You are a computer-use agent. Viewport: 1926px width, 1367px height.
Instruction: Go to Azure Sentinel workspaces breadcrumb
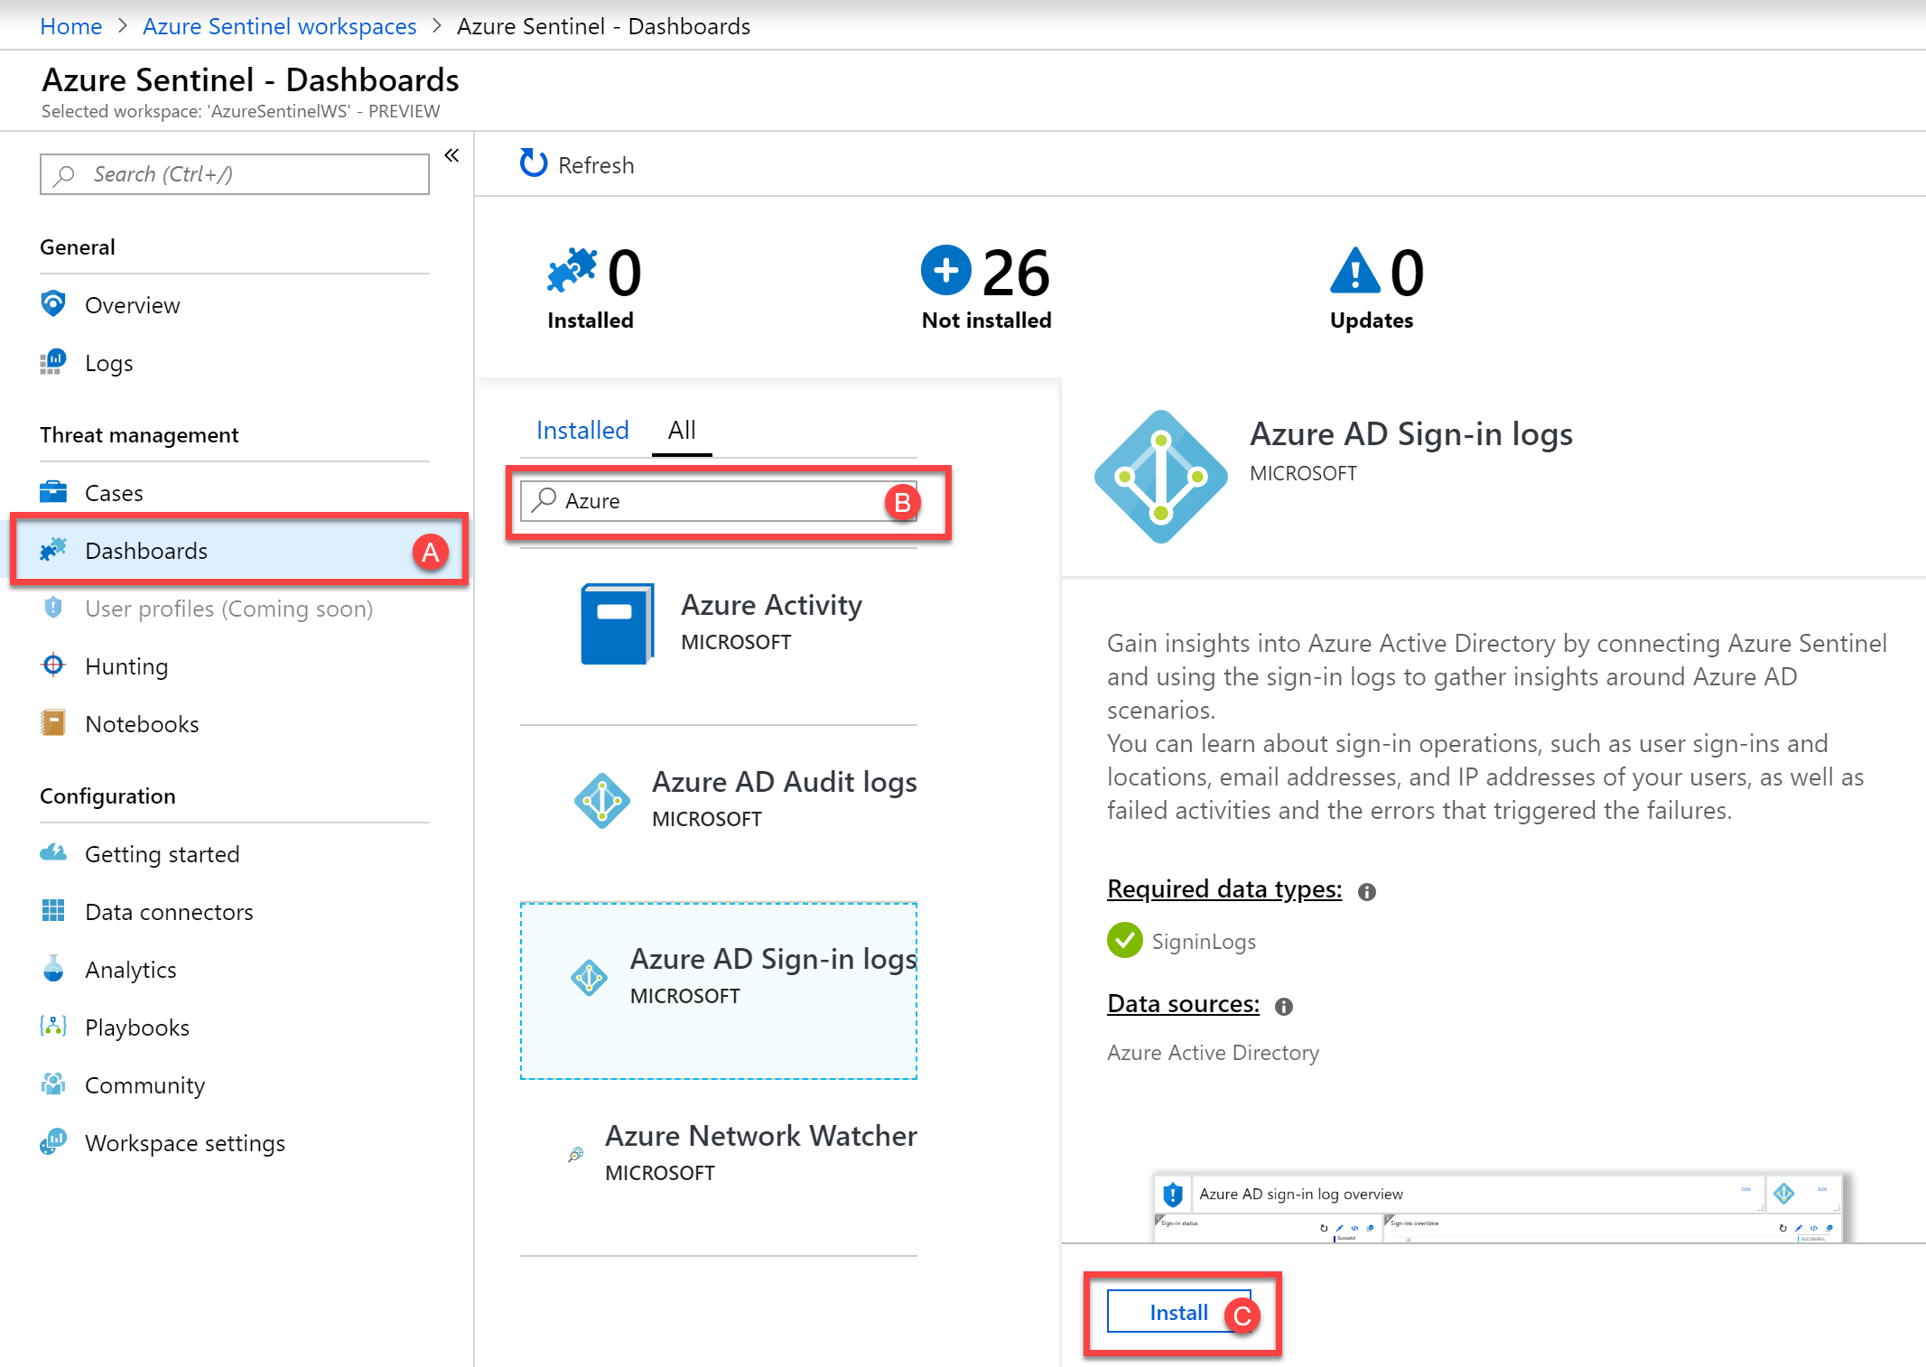[279, 26]
